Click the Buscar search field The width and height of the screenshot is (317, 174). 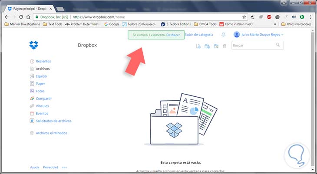coord(258,45)
